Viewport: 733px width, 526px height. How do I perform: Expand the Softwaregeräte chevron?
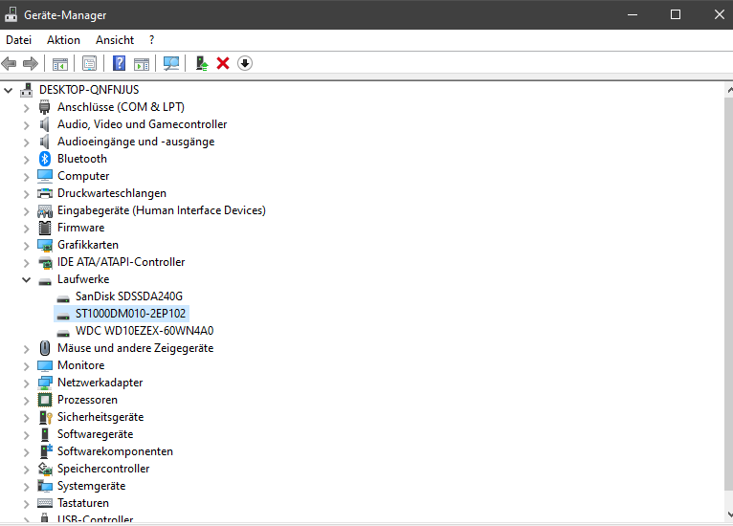pyautogui.click(x=26, y=435)
